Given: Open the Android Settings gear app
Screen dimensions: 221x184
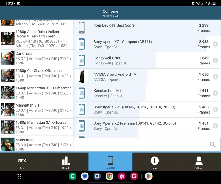Looking at the screenshot, I should 97,176.
